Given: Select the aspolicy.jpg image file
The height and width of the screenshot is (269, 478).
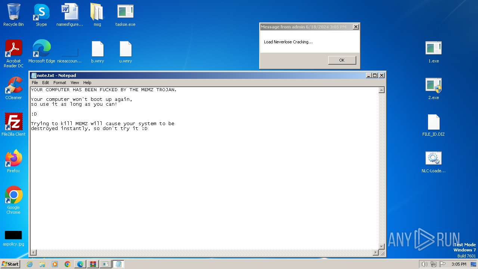Looking at the screenshot, I should coord(13,238).
